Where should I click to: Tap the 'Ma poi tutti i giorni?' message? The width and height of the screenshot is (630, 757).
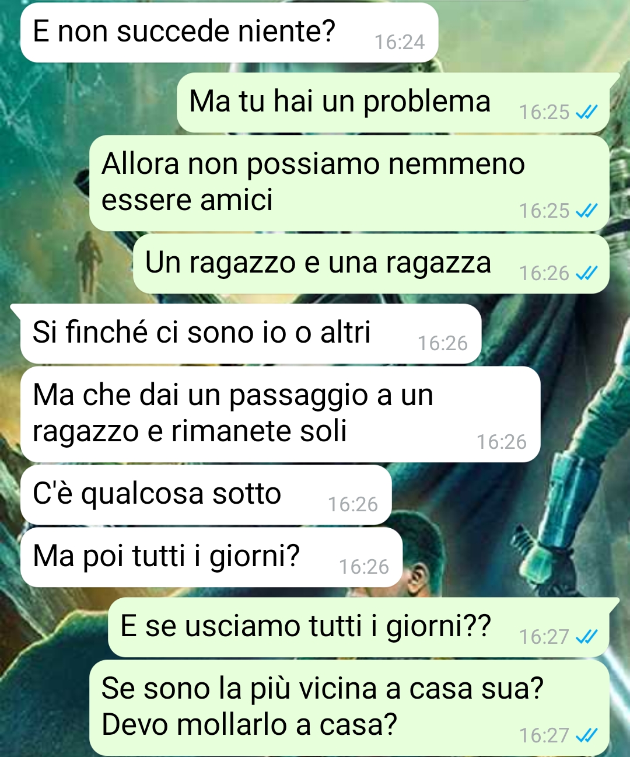(x=211, y=557)
